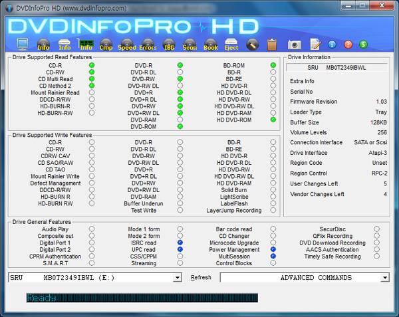Open the drive Info toolbar icon

(65, 45)
